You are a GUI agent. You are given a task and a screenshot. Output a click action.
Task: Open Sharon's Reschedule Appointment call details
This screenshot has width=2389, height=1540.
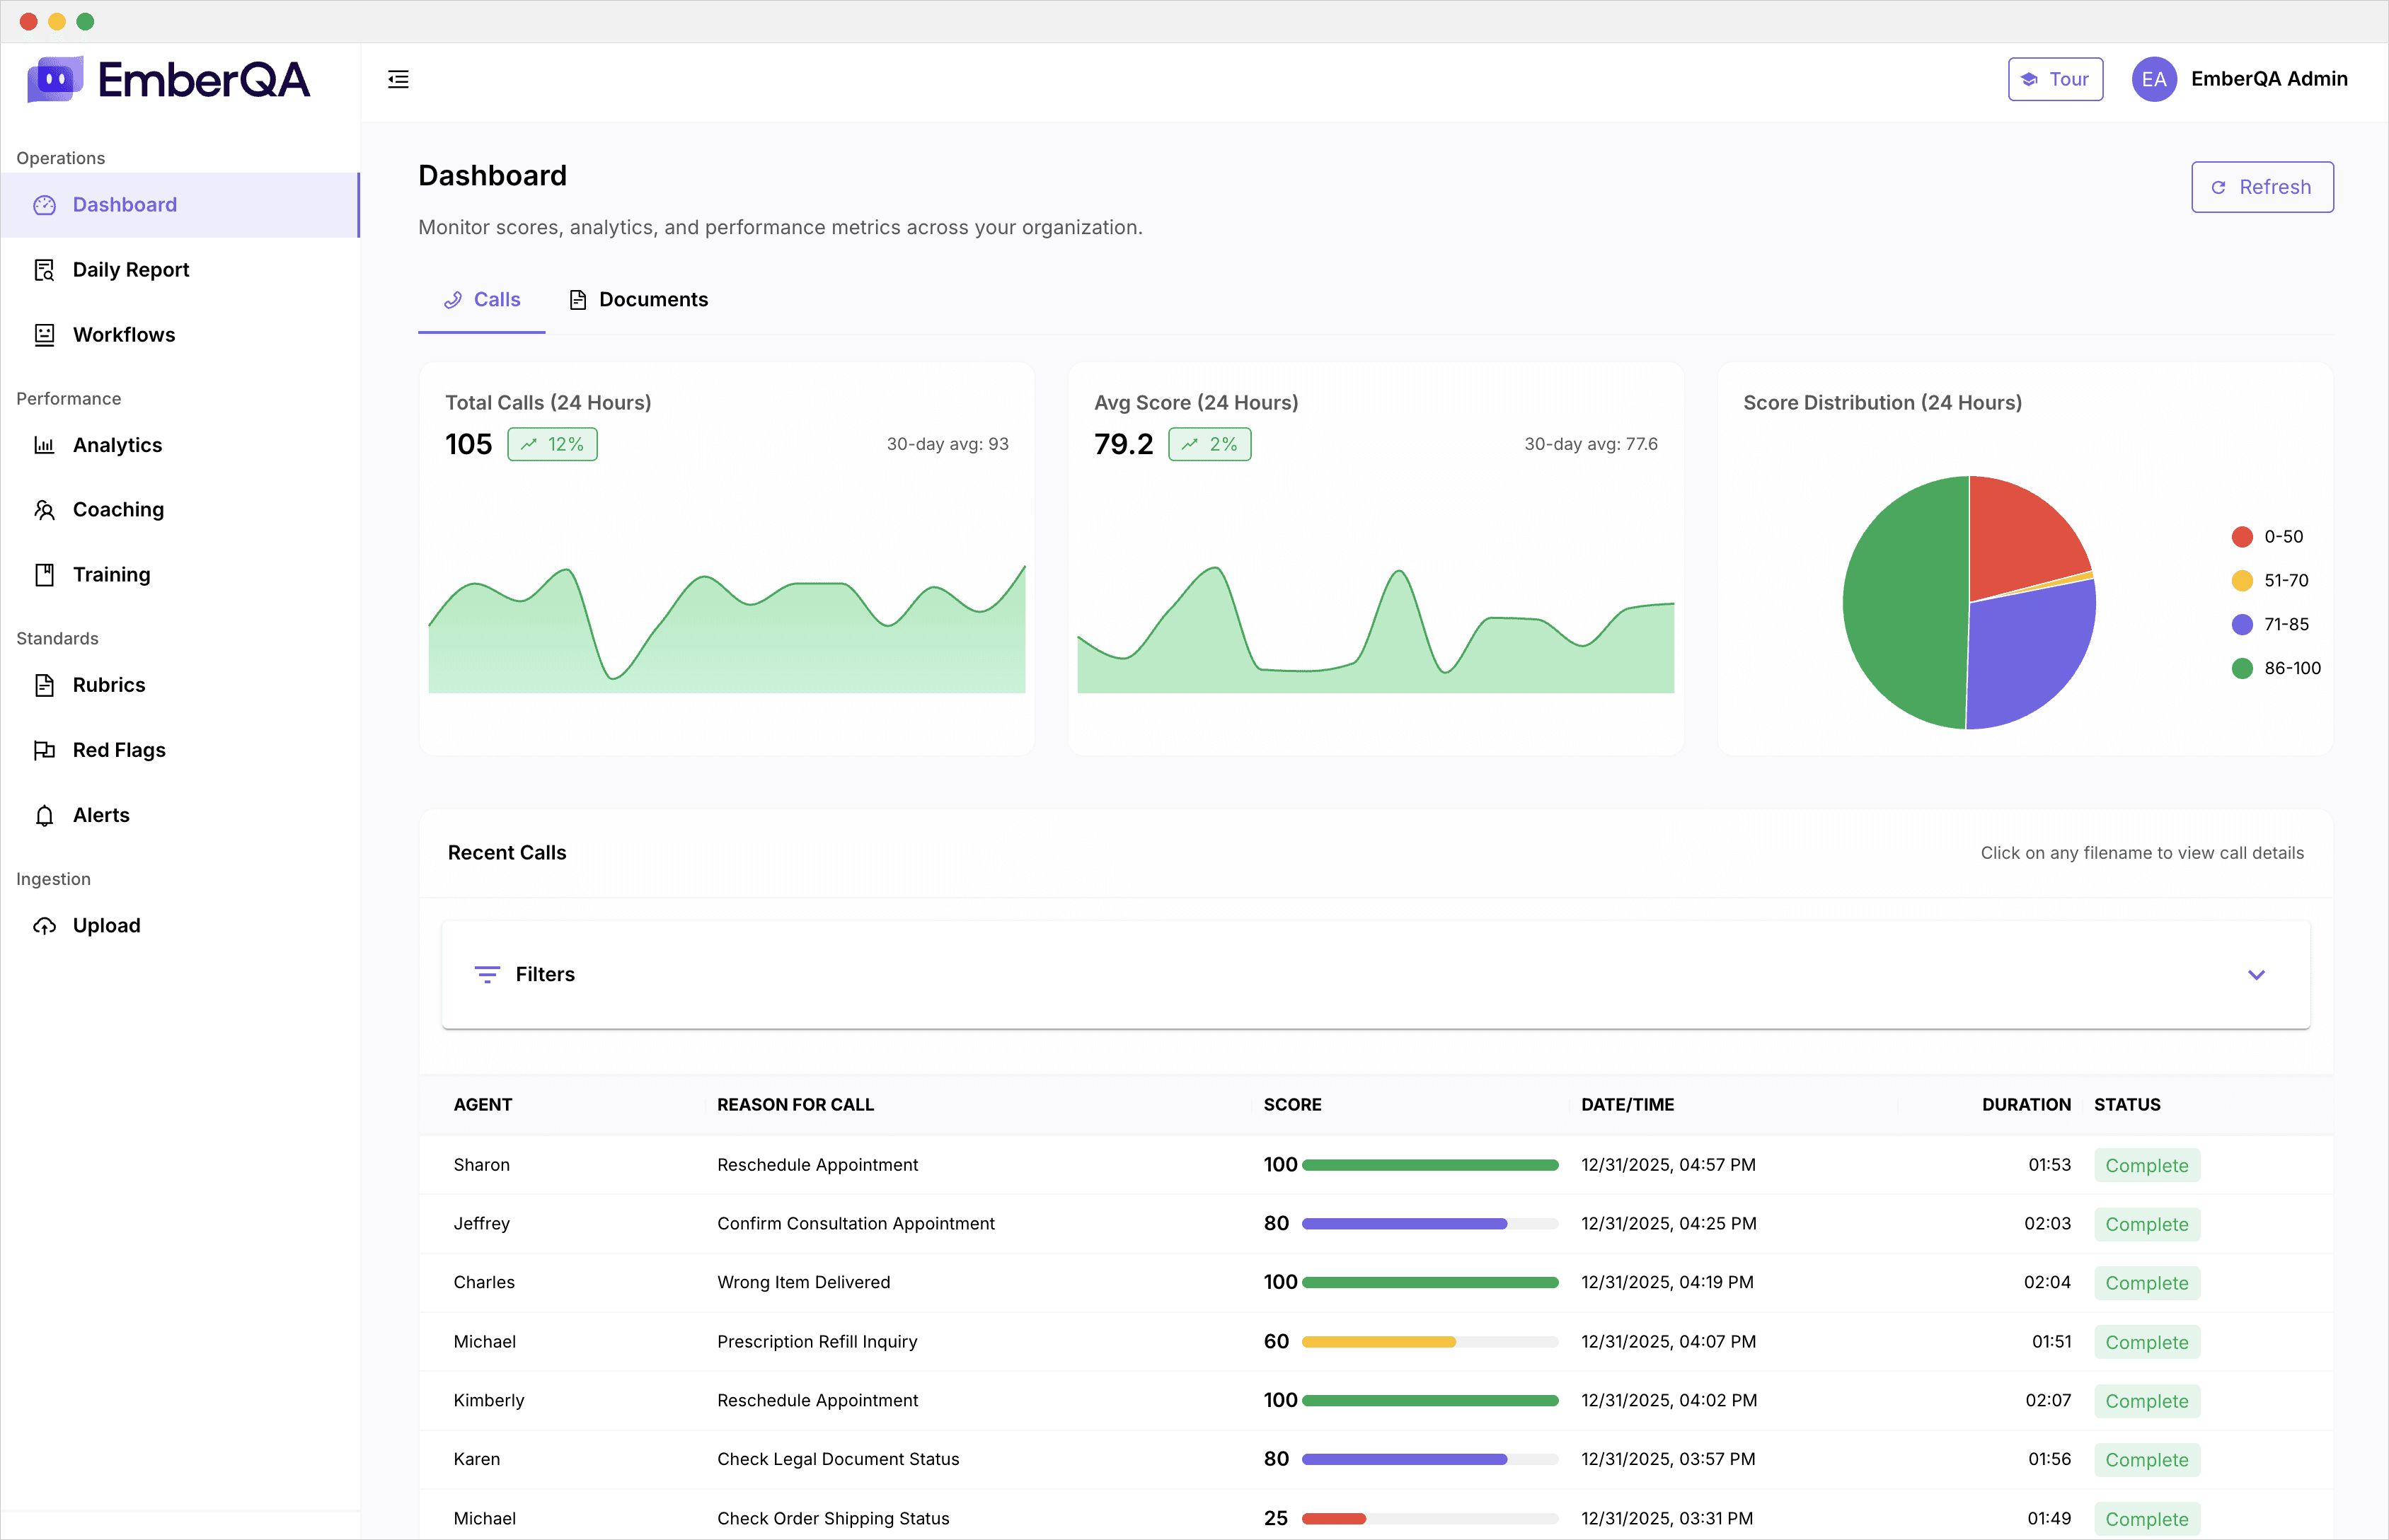pos(817,1164)
